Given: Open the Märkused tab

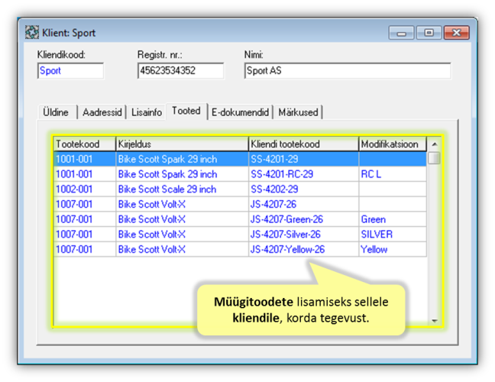Looking at the screenshot, I should click(x=298, y=112).
